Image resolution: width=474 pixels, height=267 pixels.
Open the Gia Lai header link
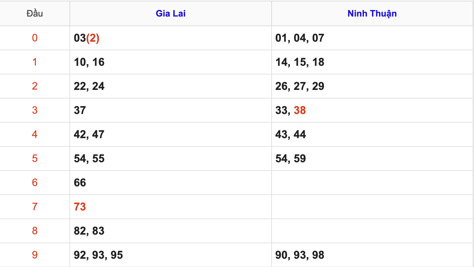click(171, 13)
